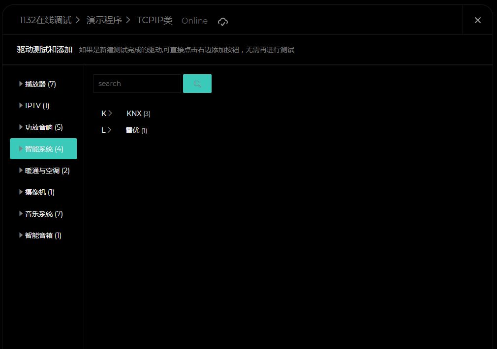
Task: Expand the 暖通与空调 (2) category arrow
Action: click(x=21, y=171)
